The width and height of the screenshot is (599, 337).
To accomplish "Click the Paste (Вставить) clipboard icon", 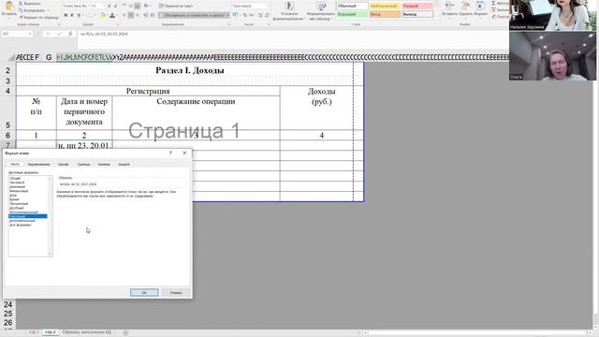I will [x=8, y=7].
